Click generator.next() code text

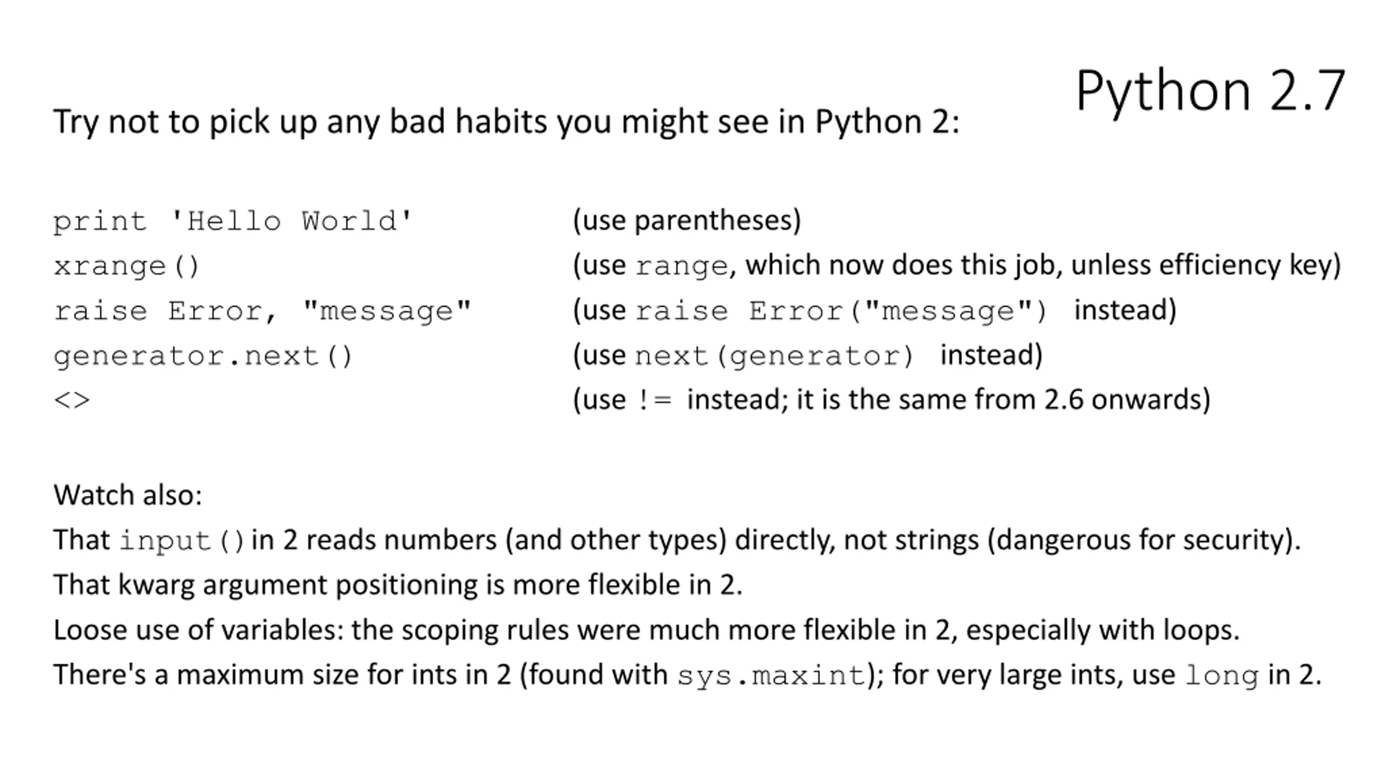(x=203, y=356)
